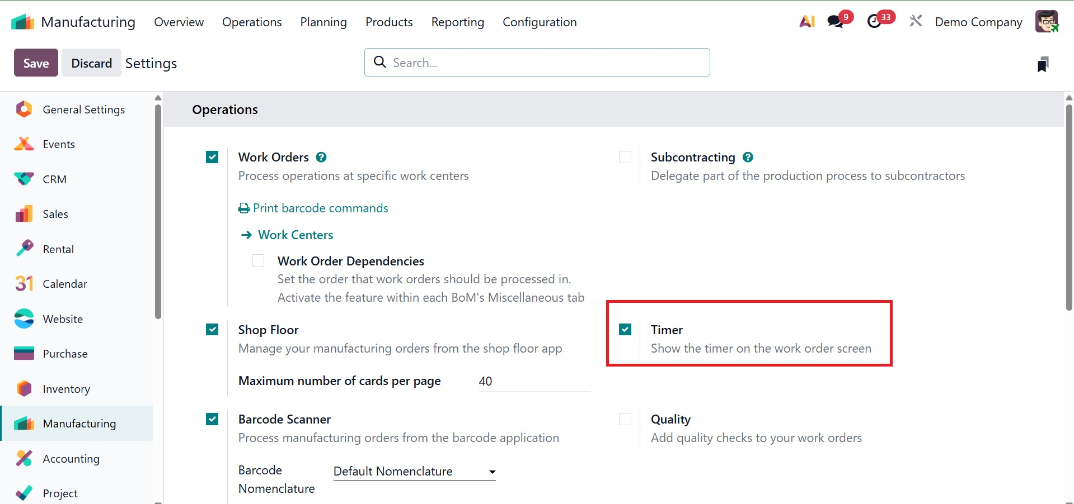Image resolution: width=1074 pixels, height=504 pixels.
Task: Enable Work Order Dependencies checkbox
Action: tap(258, 261)
